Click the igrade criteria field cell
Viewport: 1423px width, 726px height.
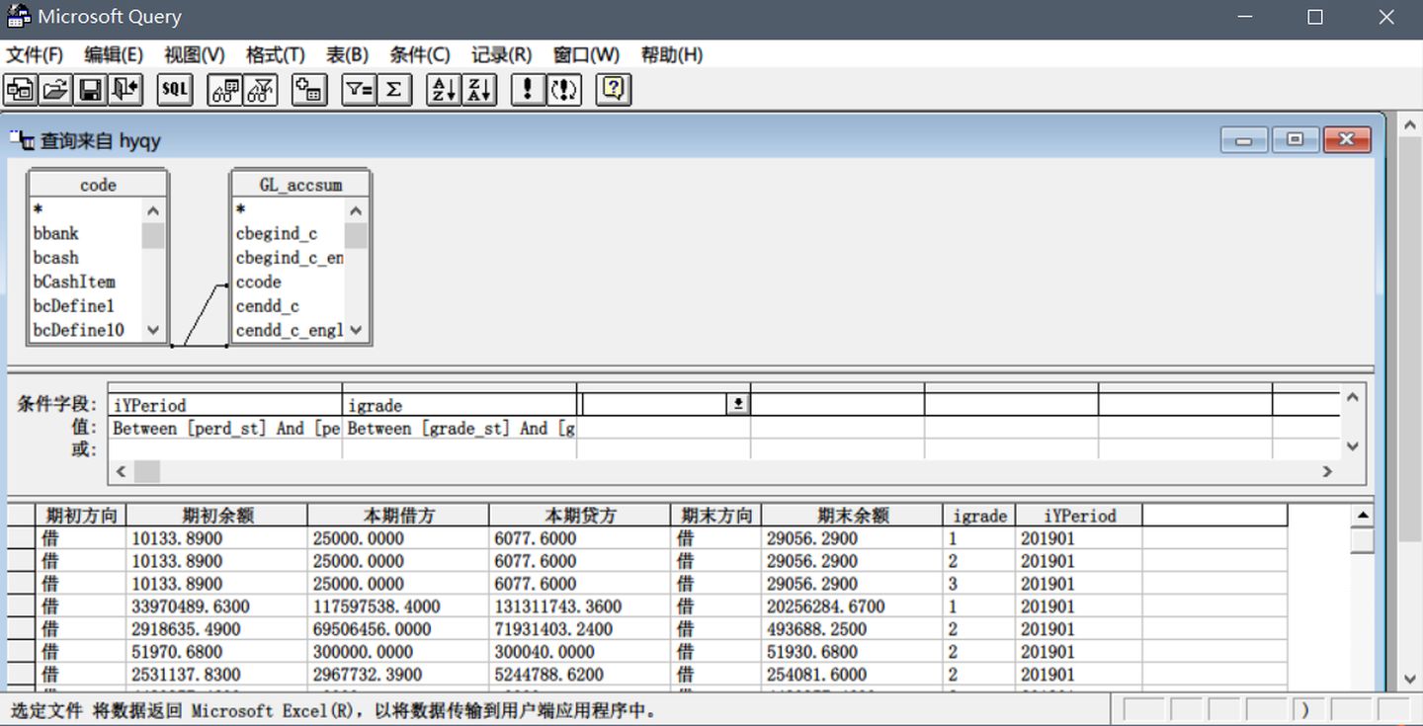click(460, 405)
